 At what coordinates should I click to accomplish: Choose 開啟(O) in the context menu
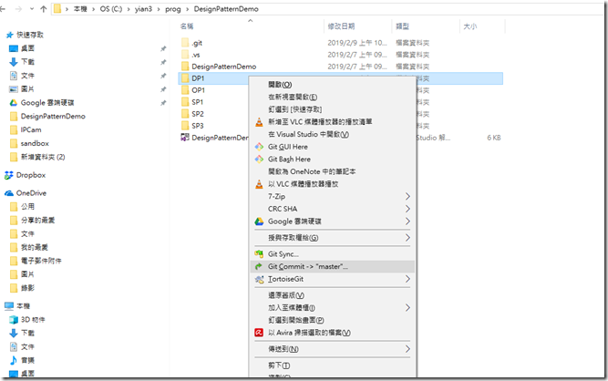tap(333, 85)
